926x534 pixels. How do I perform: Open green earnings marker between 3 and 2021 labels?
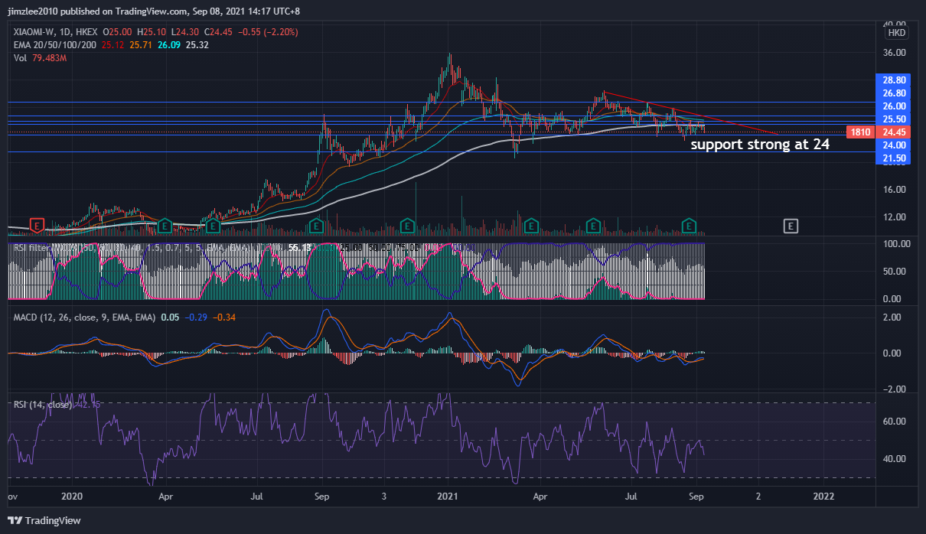(409, 226)
